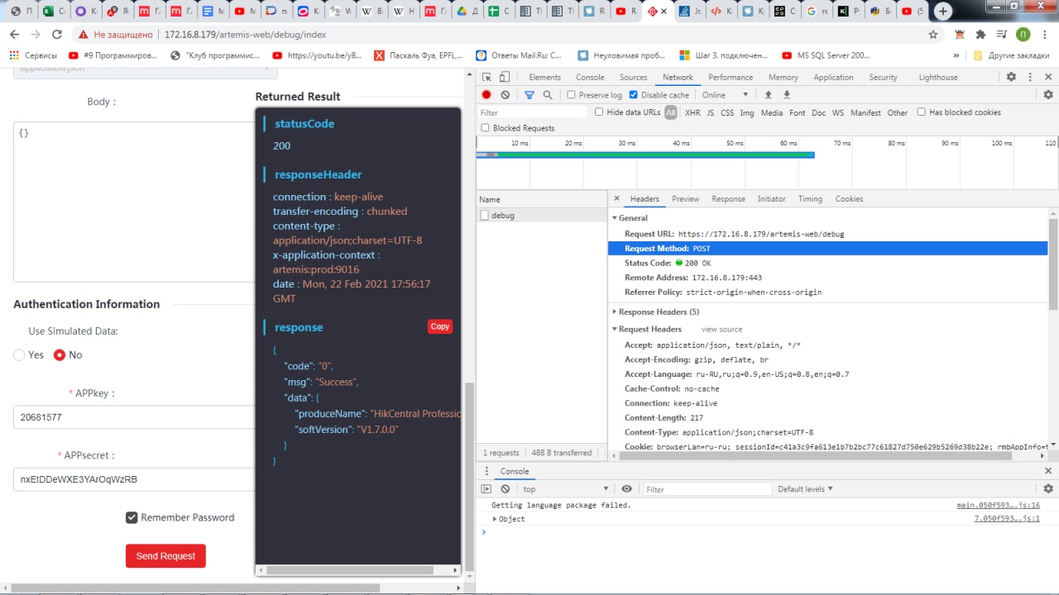1059x595 pixels.
Task: Open DevTools three-dot customize menu
Action: click(x=1030, y=77)
